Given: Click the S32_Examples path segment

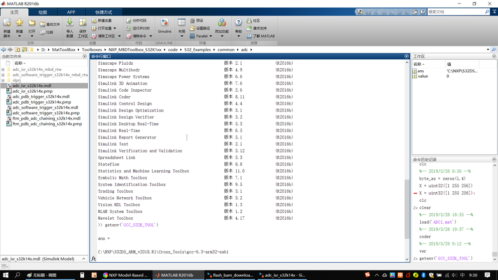Looking at the screenshot, I should 197,49.
